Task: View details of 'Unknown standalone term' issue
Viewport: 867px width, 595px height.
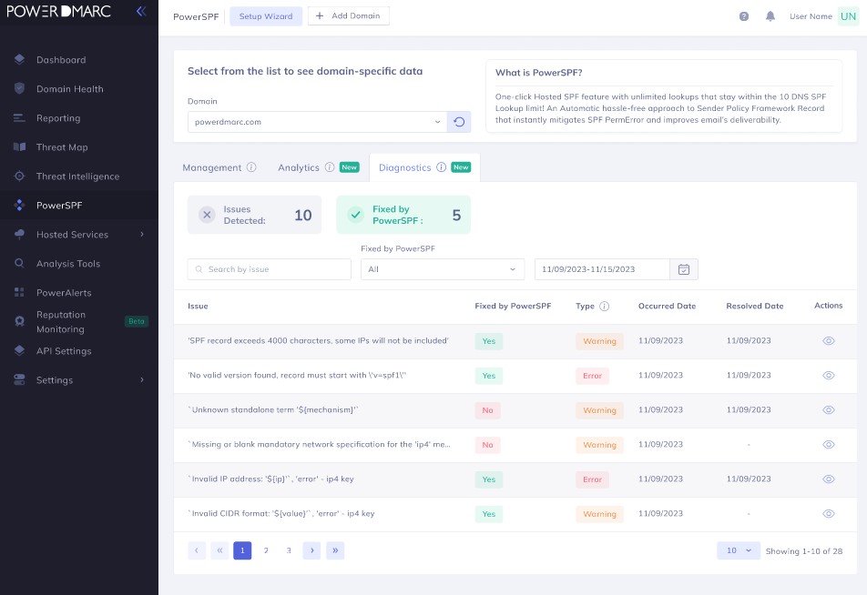Action: point(829,410)
